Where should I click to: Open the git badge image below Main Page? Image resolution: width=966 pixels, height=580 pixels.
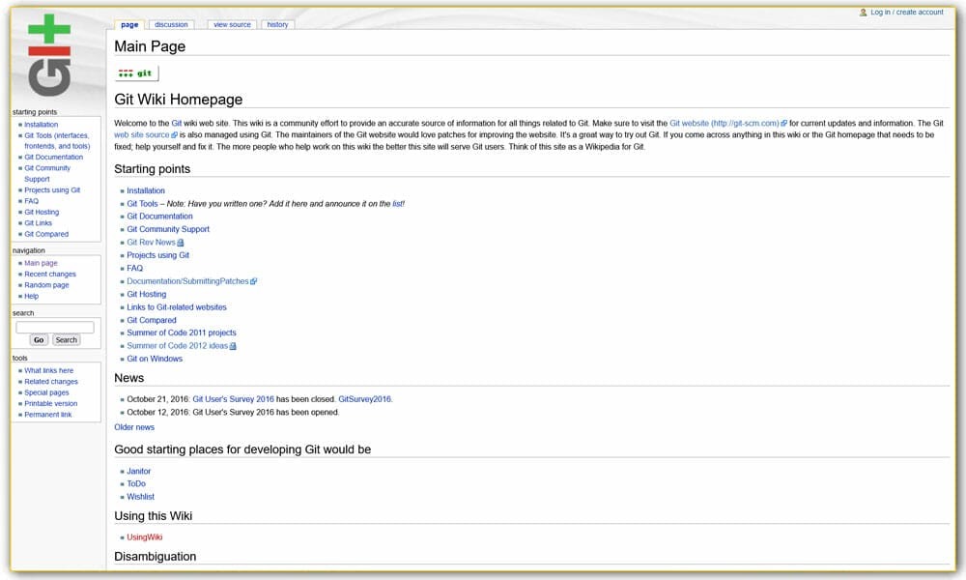pyautogui.click(x=135, y=72)
